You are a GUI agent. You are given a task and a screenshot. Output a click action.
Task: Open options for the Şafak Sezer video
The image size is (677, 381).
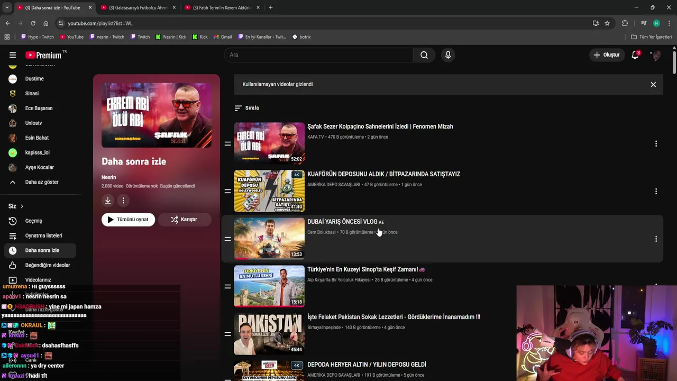click(656, 144)
